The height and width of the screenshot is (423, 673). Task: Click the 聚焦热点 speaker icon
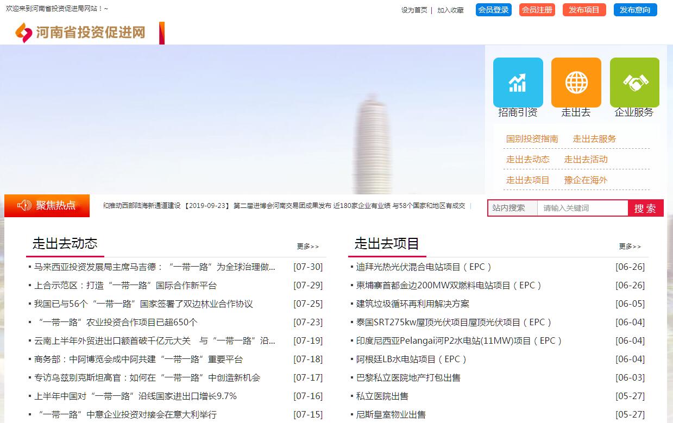pos(24,205)
